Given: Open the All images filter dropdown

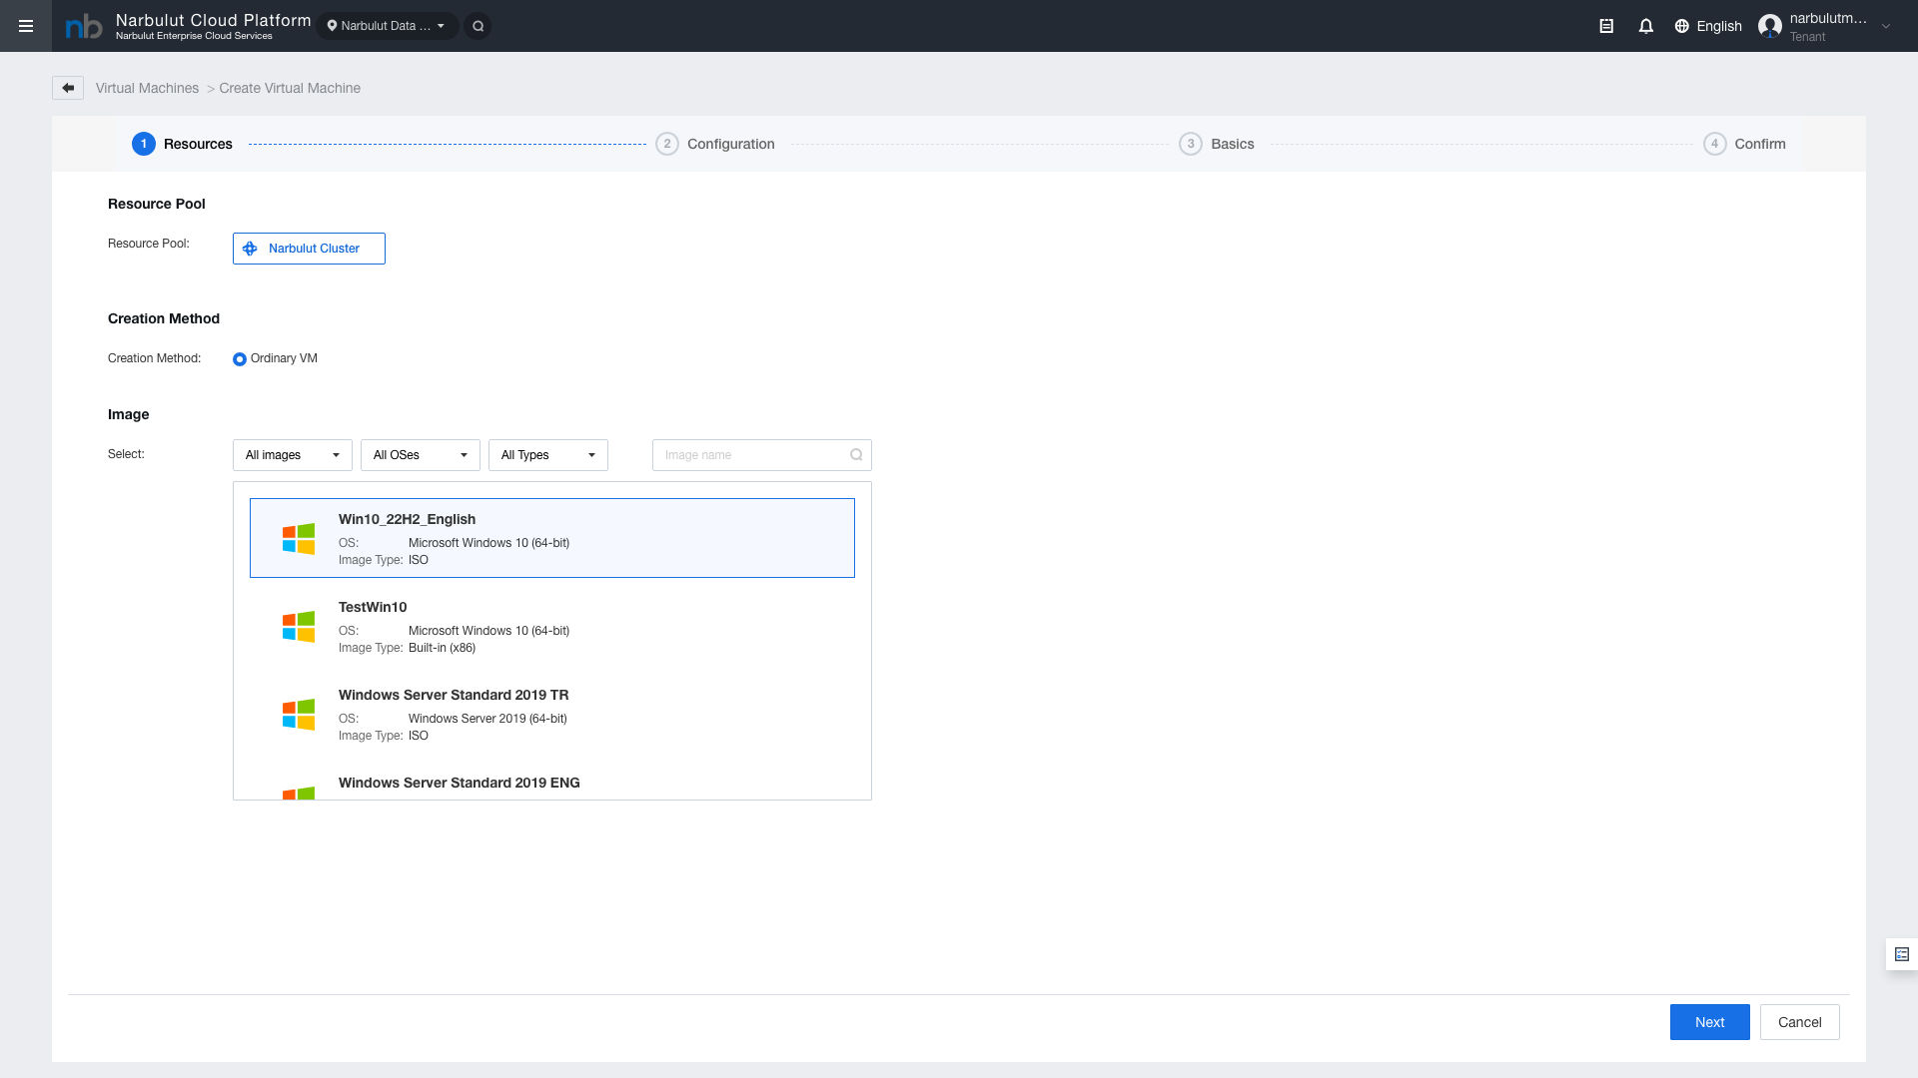Looking at the screenshot, I should (x=293, y=455).
